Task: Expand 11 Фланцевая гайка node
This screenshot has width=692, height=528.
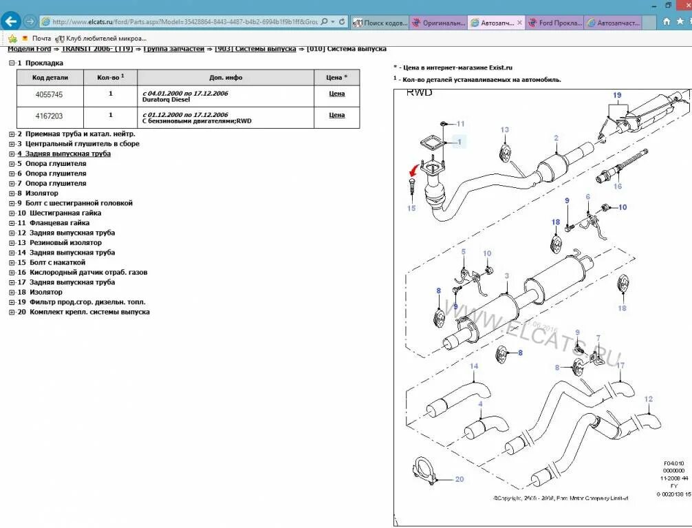Action: [x=12, y=223]
